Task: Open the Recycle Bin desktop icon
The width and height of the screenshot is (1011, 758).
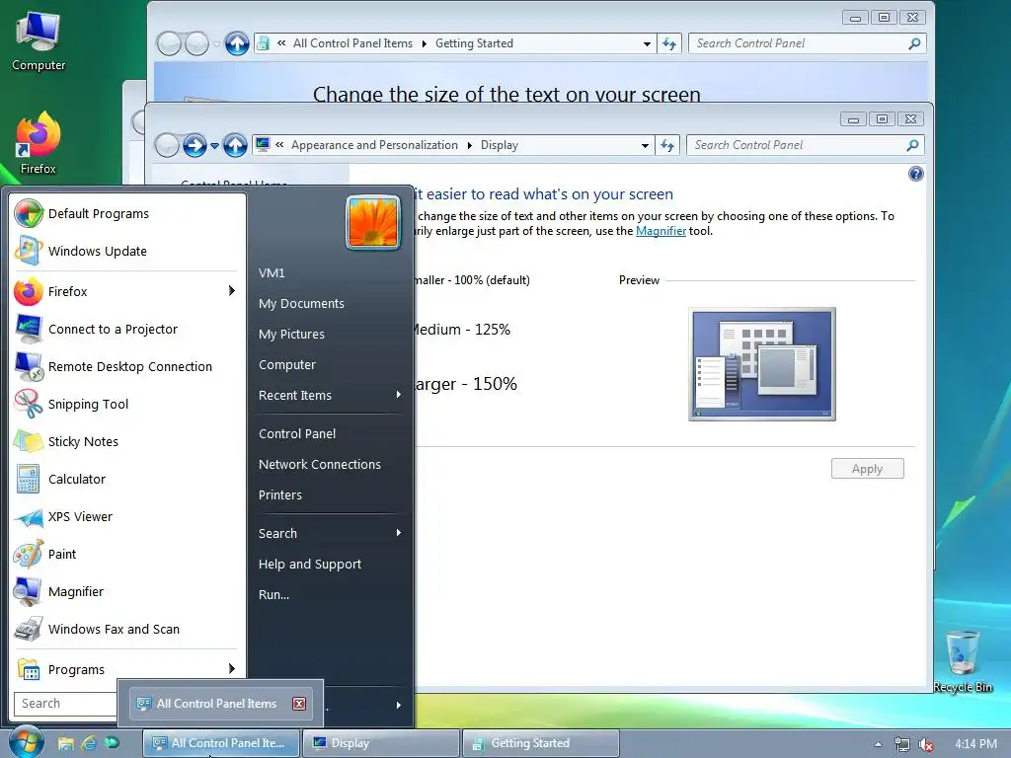Action: 963,660
